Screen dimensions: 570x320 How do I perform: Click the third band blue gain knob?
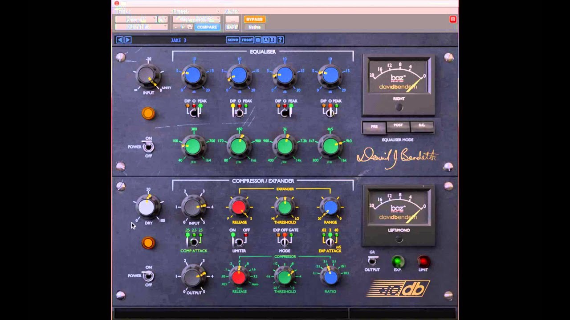[x=285, y=76]
